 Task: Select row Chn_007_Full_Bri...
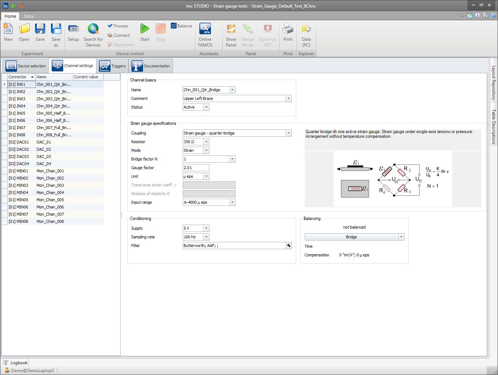click(x=53, y=128)
